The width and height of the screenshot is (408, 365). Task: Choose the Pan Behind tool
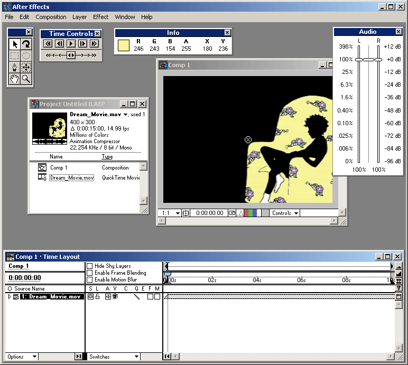pyautogui.click(x=26, y=67)
